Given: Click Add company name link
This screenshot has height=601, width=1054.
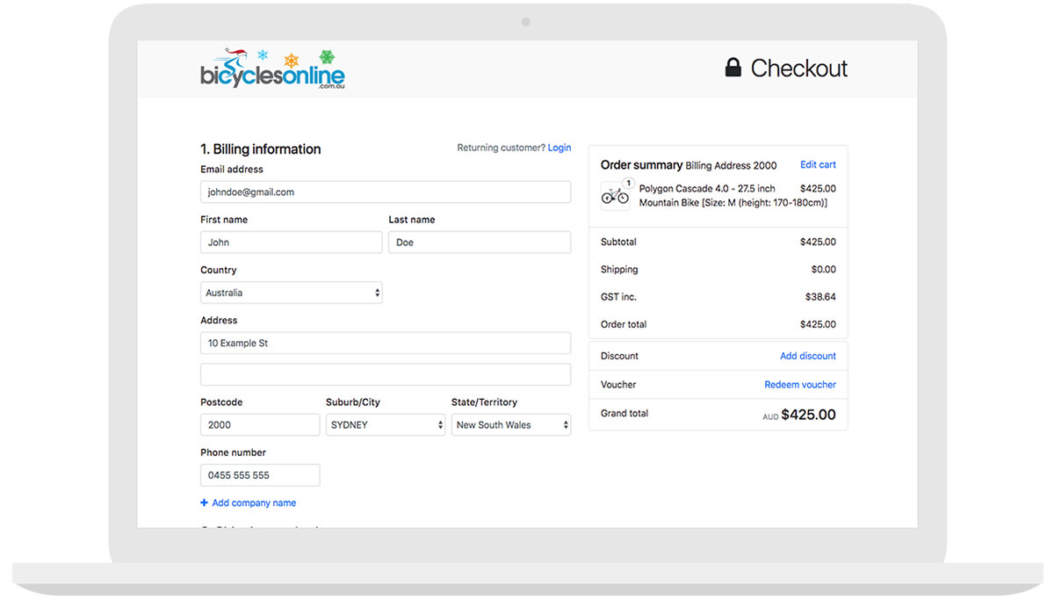Looking at the screenshot, I should (254, 503).
